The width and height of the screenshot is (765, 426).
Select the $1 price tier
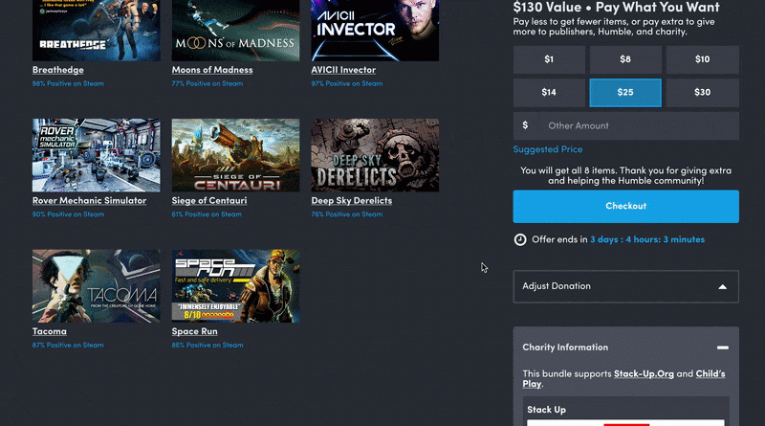point(549,59)
